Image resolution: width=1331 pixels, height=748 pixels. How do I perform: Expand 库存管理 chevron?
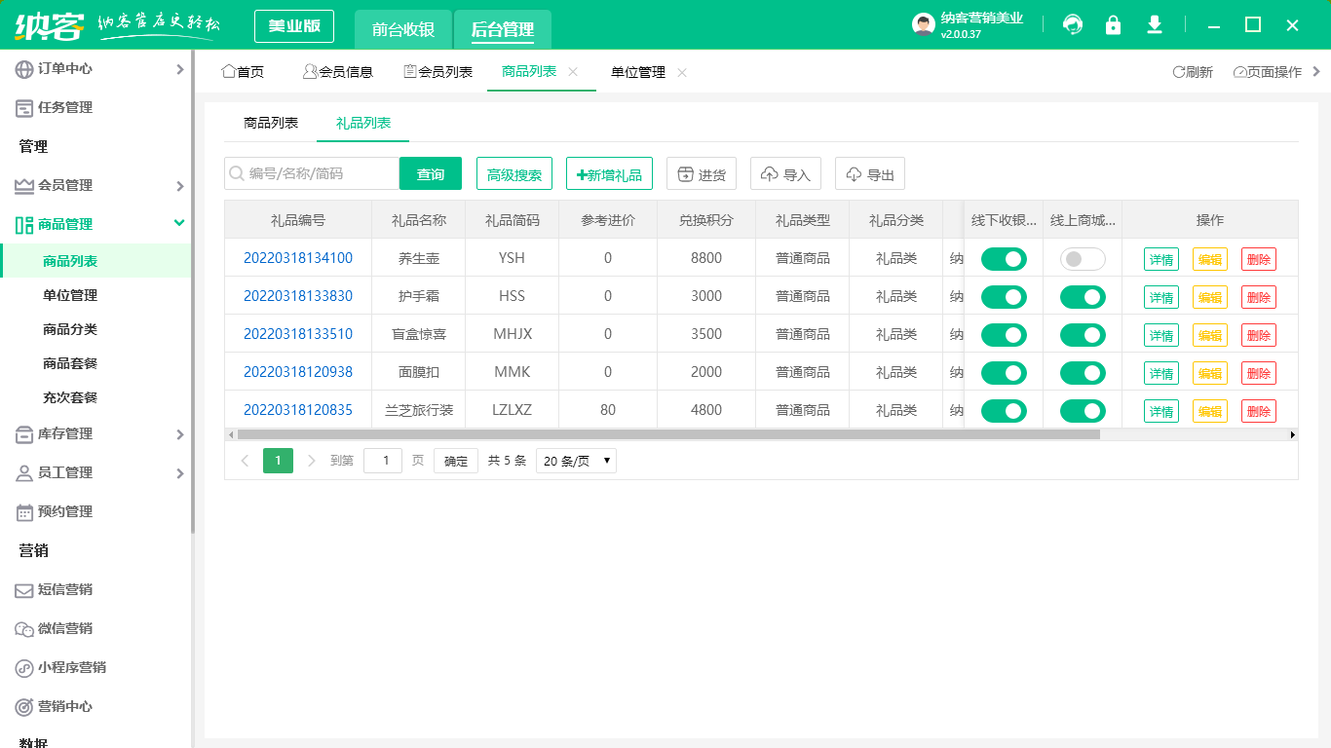pos(179,434)
